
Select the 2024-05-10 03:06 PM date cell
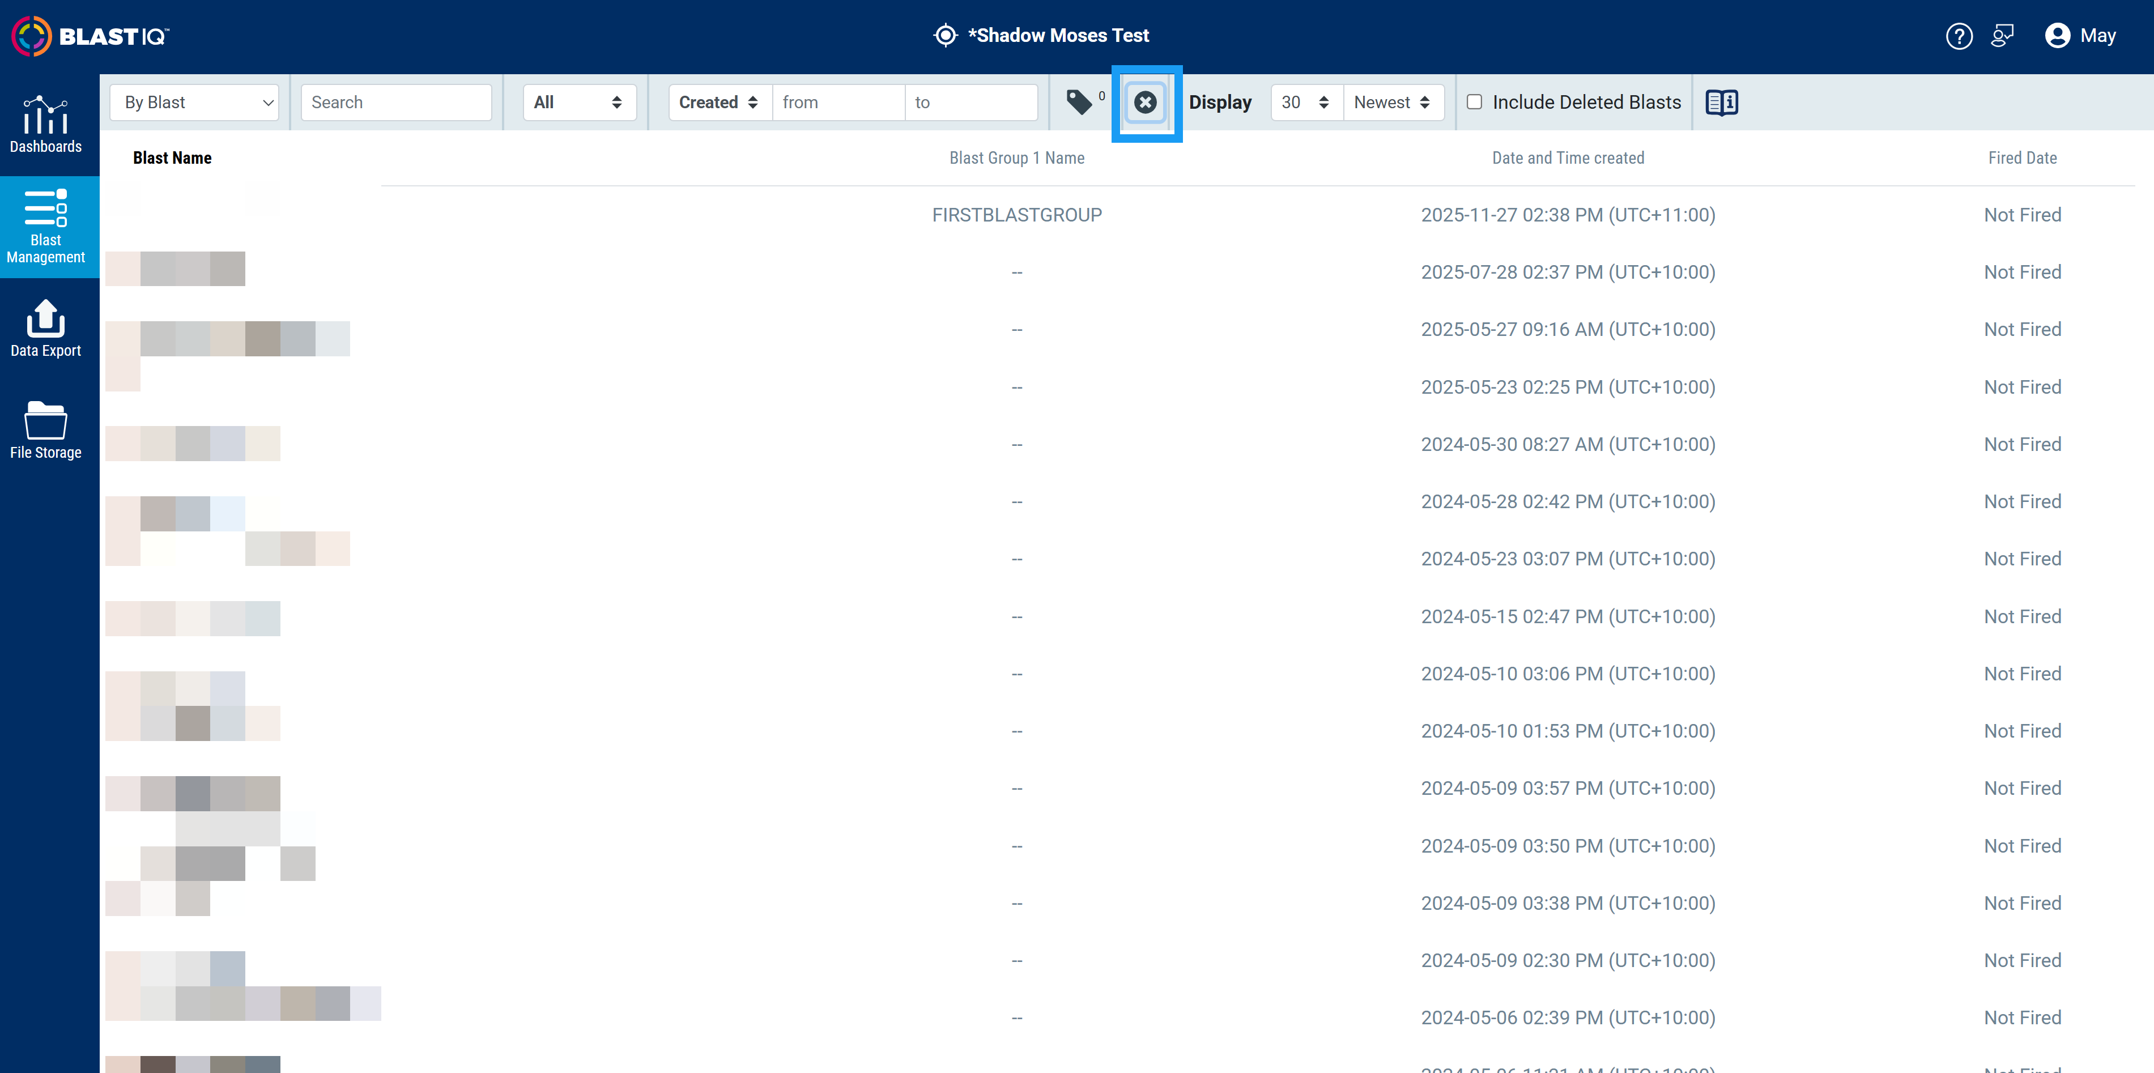1568,674
